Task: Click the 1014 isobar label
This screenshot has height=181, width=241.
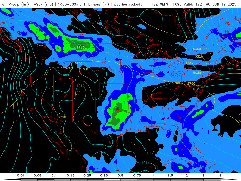Action: 145,163
